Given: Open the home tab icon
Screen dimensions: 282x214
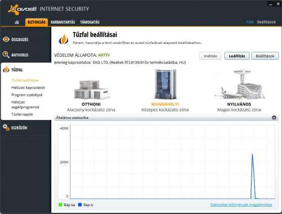Looking at the screenshot, I should (x=17, y=23).
